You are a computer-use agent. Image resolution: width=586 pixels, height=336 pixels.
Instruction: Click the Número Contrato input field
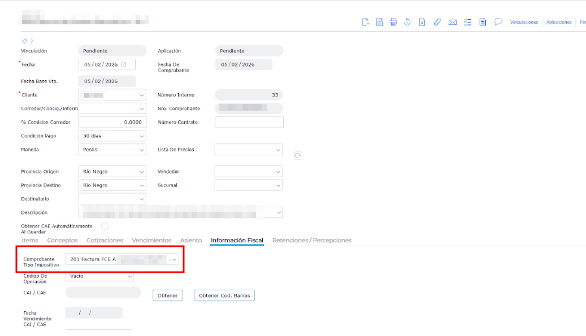(249, 123)
